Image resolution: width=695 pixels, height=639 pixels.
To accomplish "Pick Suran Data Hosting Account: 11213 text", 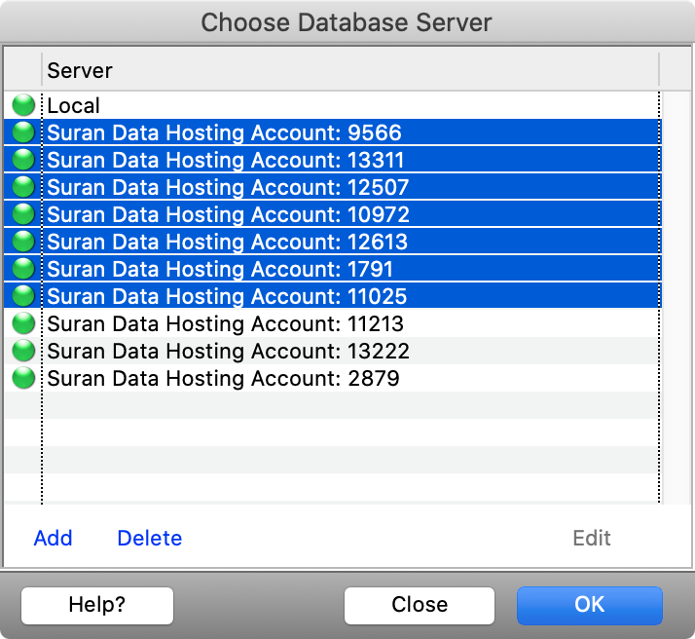I will [225, 323].
